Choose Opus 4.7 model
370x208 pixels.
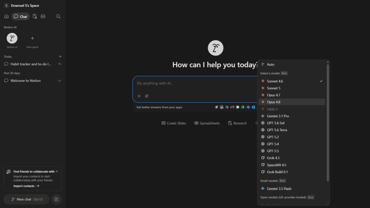click(292, 95)
